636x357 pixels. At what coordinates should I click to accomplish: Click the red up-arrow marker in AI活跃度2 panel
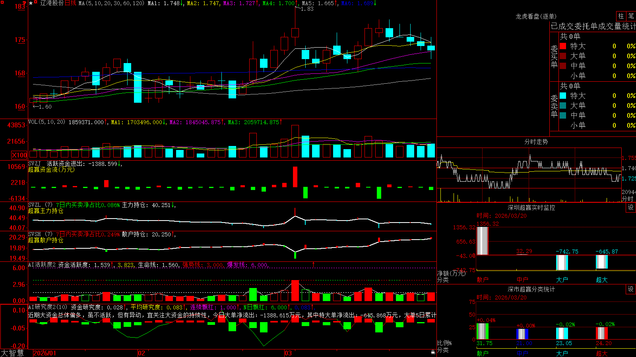pyautogui.click(x=314, y=264)
